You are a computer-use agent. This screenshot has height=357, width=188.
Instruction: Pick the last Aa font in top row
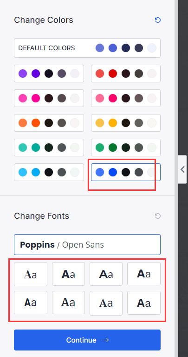(144, 274)
